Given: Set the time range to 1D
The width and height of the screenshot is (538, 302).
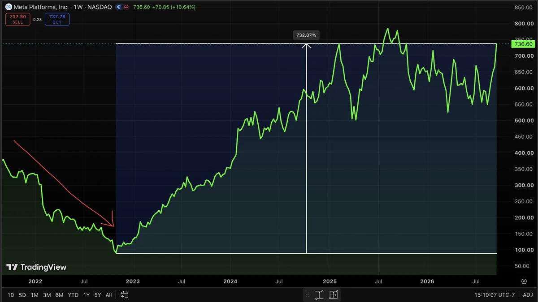Looking at the screenshot, I should coord(11,295).
